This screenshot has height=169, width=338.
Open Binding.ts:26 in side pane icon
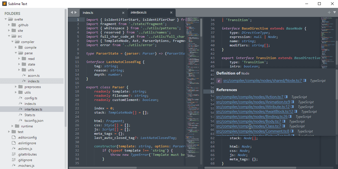coord(290,117)
